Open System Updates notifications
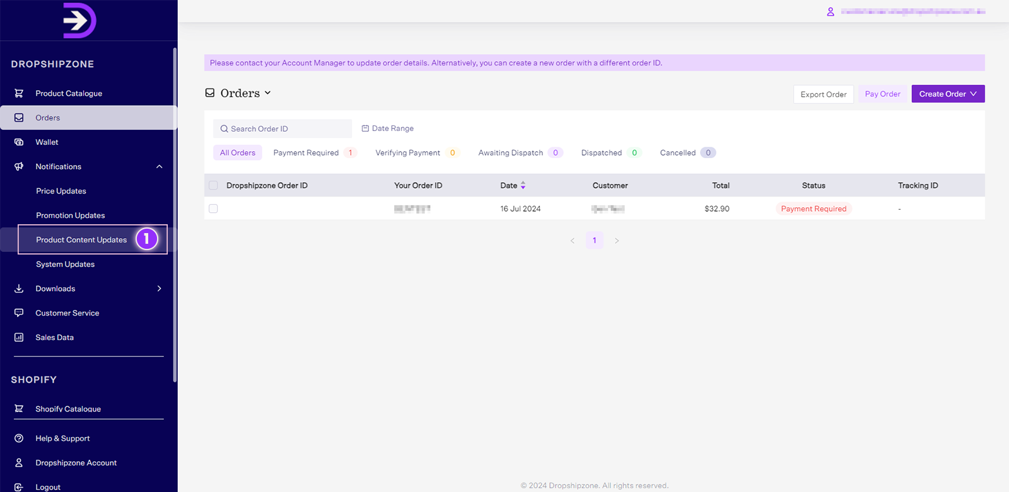 [x=66, y=265]
